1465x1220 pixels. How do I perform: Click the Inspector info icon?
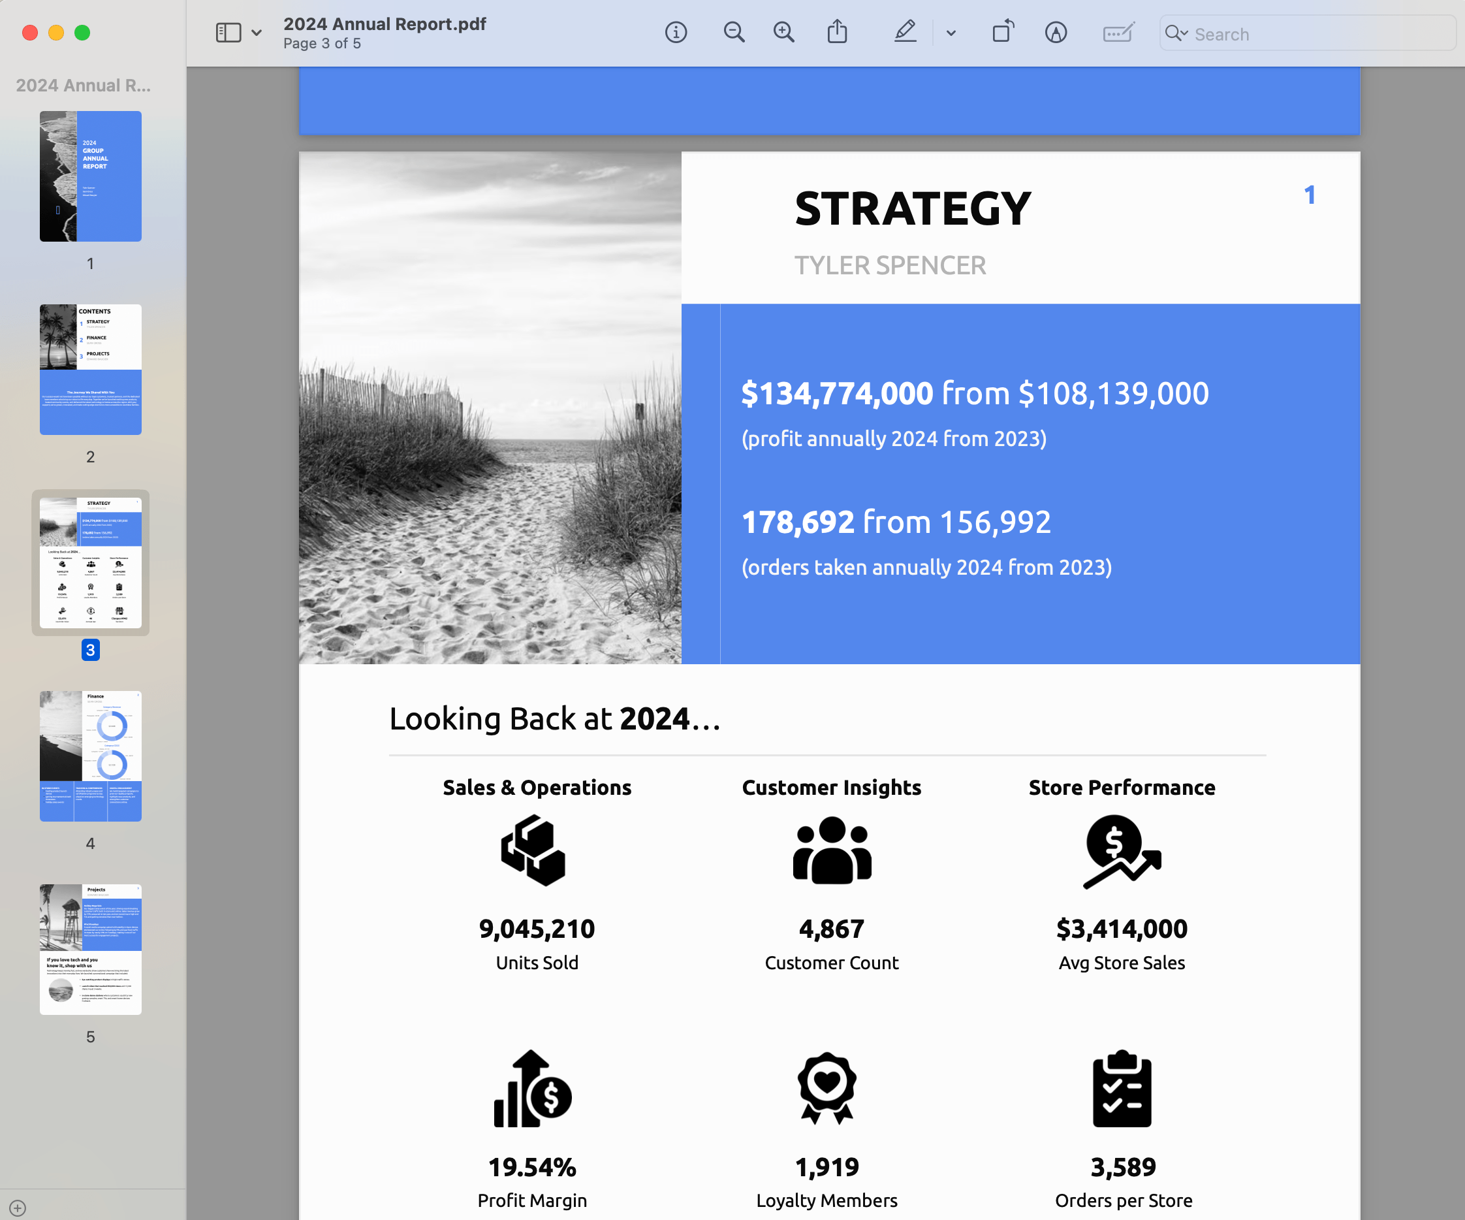[675, 33]
